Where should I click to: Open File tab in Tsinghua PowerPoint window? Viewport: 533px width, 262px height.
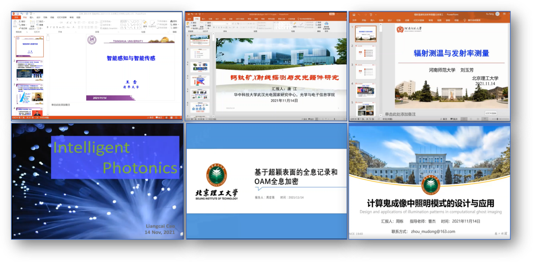(16, 18)
